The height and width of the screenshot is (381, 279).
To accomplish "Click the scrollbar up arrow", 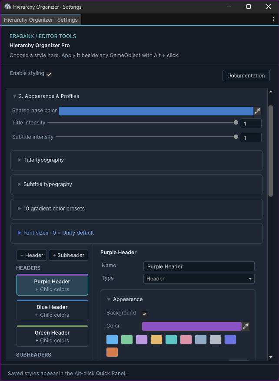I will (x=271, y=92).
